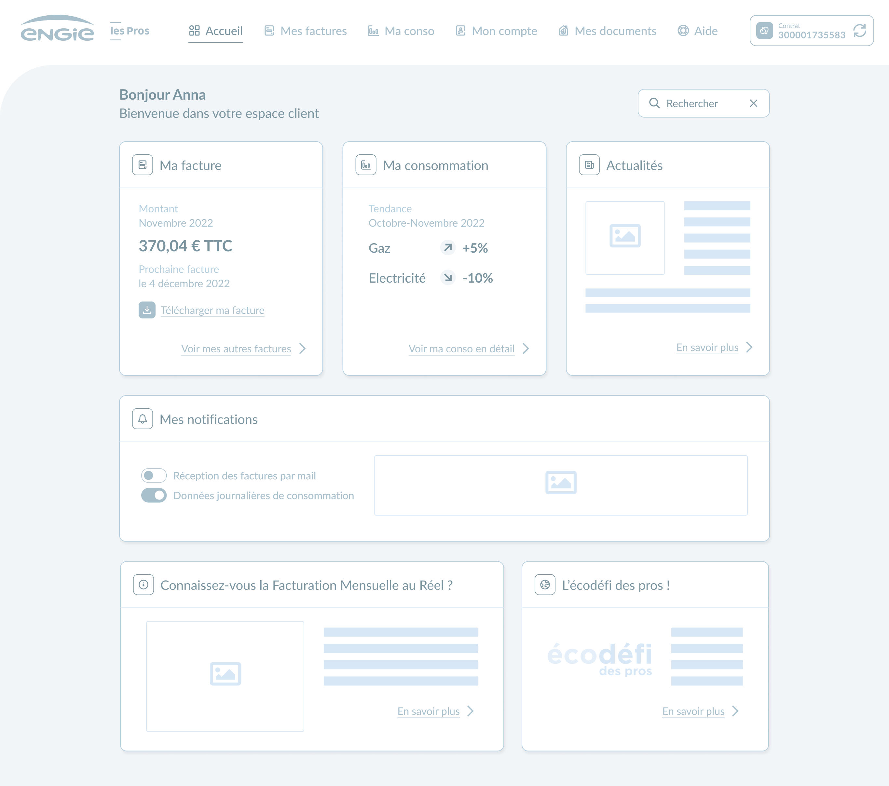Enable Réception des factures par mail toggle
Viewport: 889px width, 786px height.
point(154,475)
